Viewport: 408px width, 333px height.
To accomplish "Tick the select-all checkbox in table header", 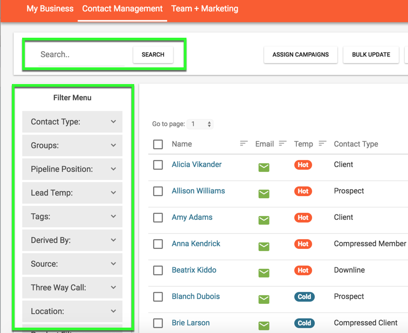I will (158, 144).
